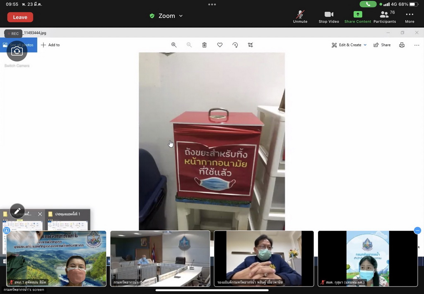The image size is (424, 294).
Task: Click Share in the Photos toolbar
Action: pos(382,45)
